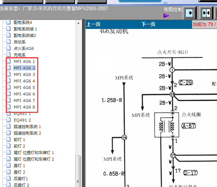
Task: Click document icon beside 雾灯 1
Action: [9, 166]
